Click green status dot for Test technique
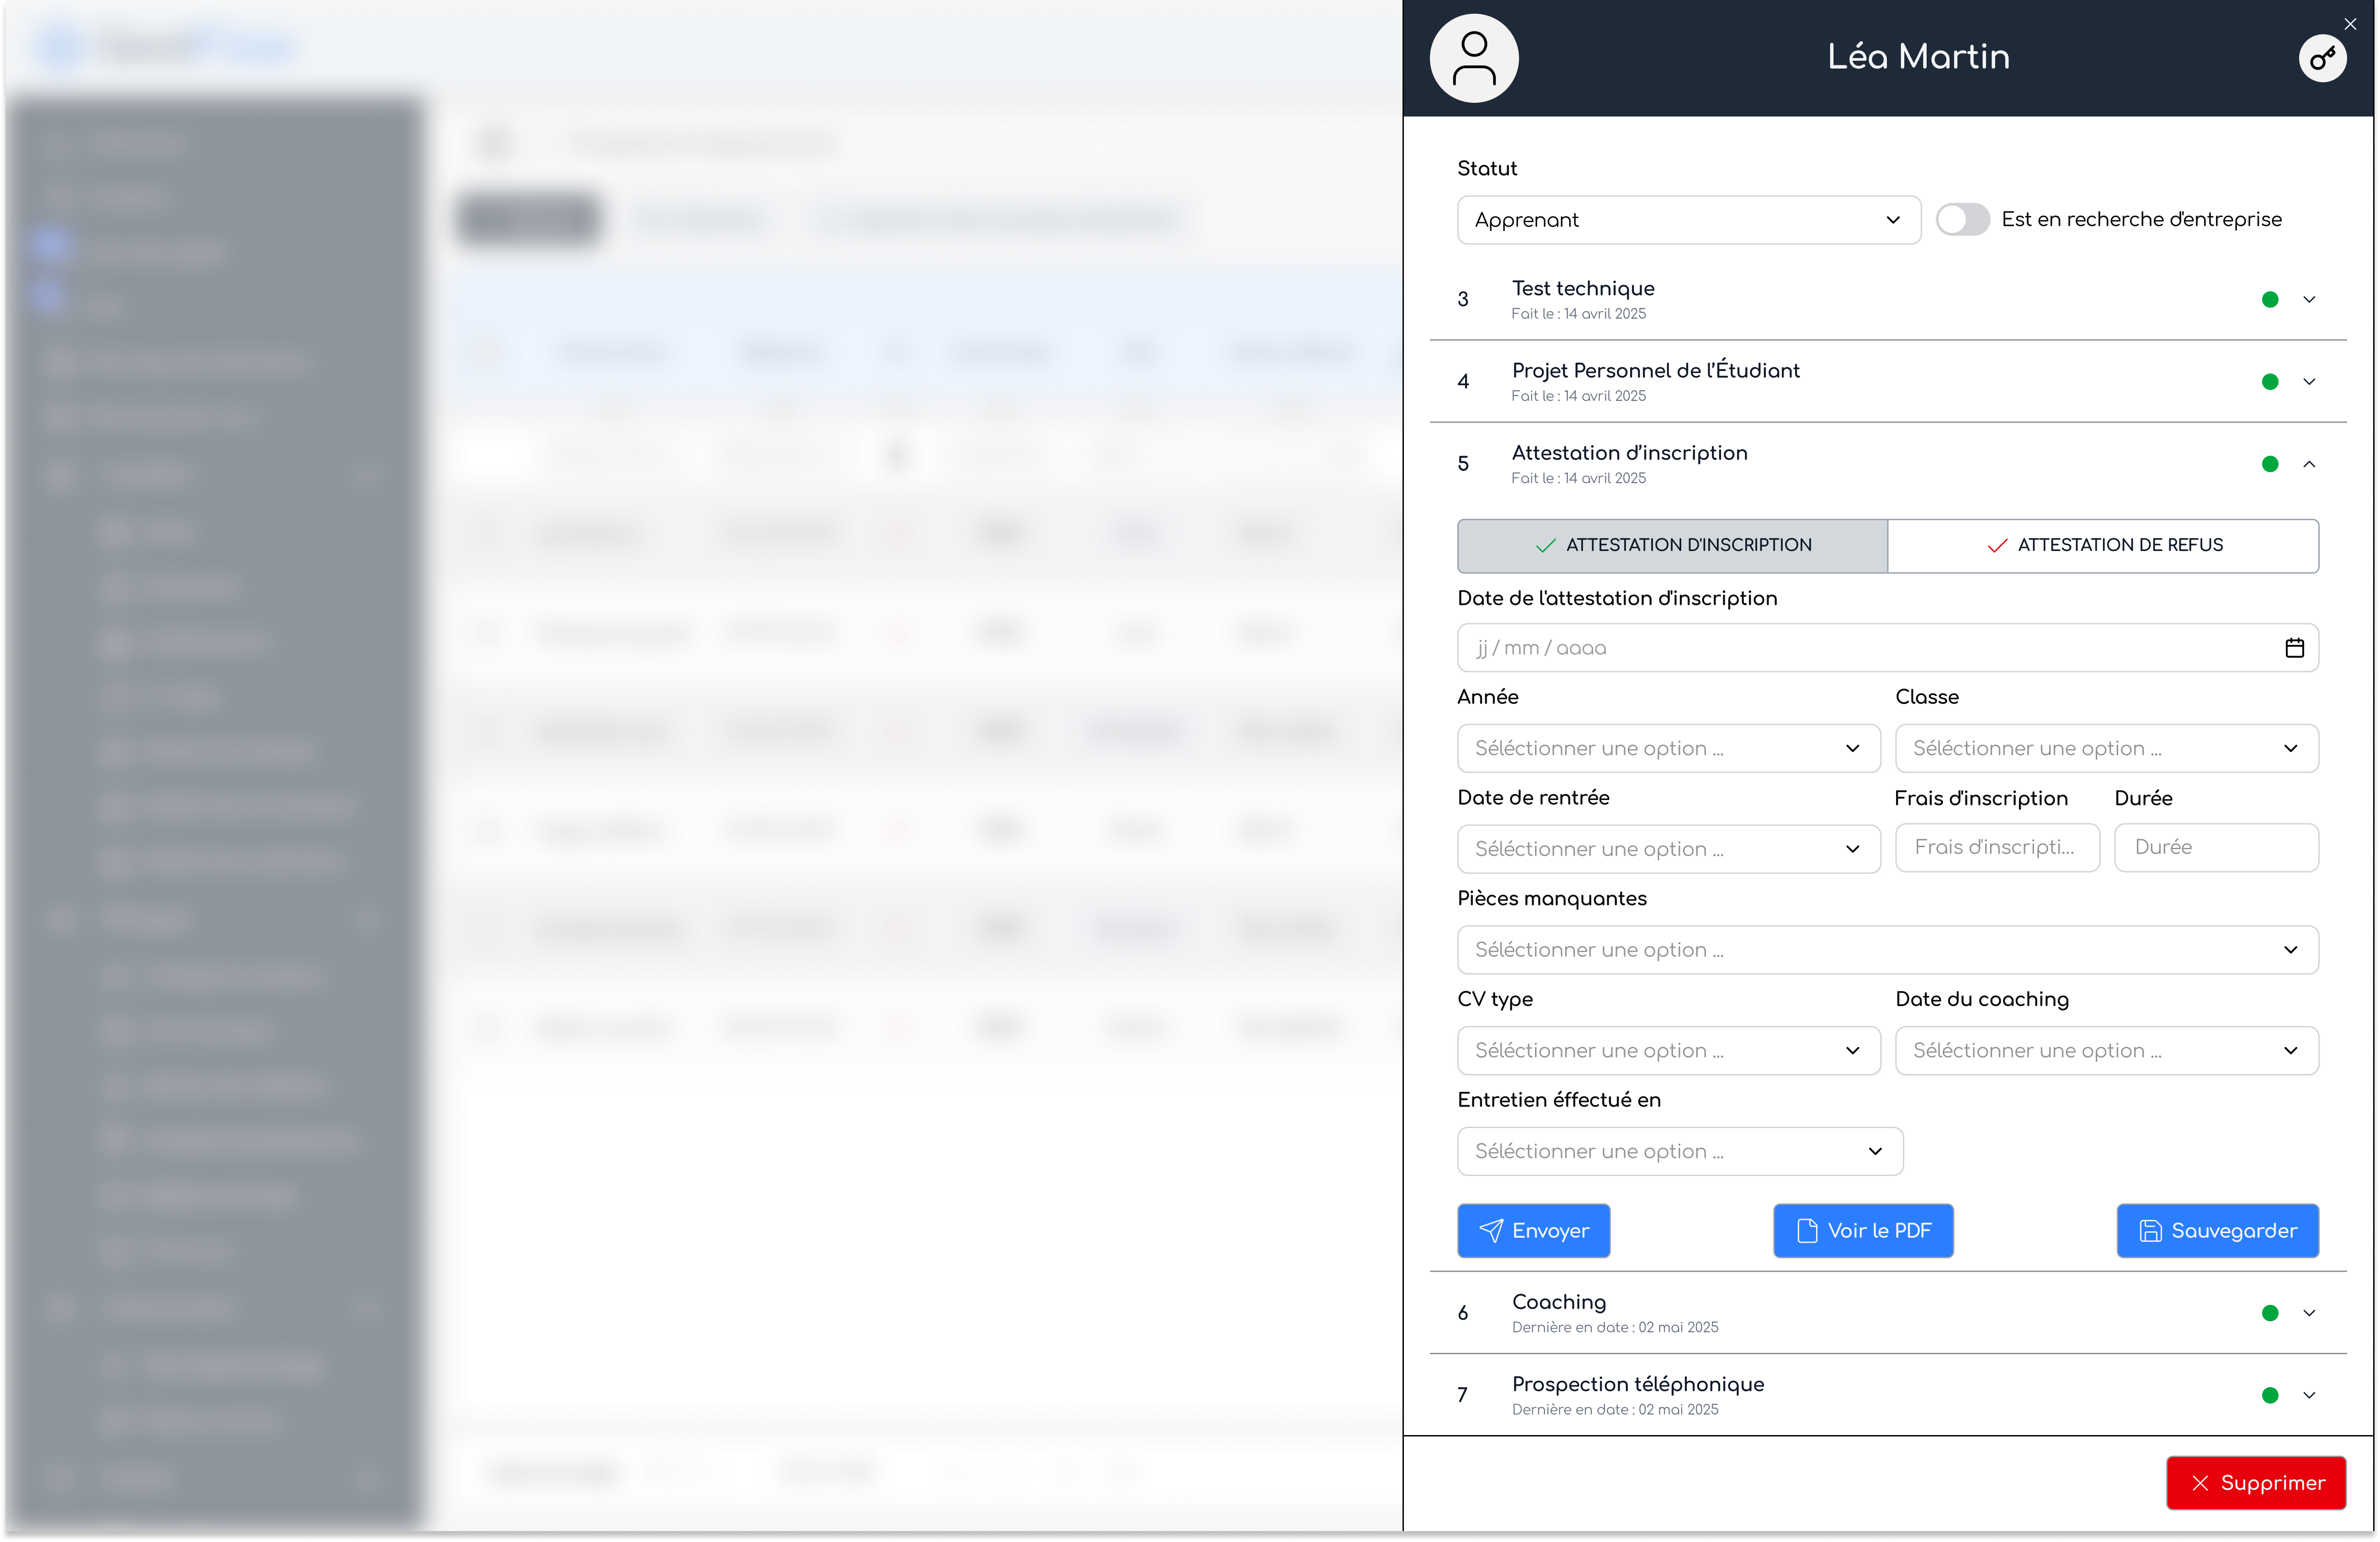Viewport: 2380px width, 1542px height. coord(2270,299)
